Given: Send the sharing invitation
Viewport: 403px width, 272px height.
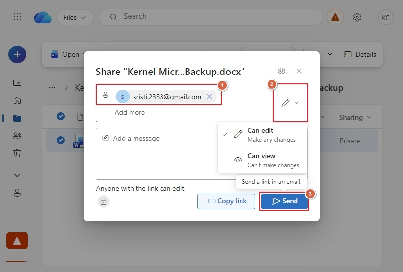Looking at the screenshot, I should click(284, 201).
